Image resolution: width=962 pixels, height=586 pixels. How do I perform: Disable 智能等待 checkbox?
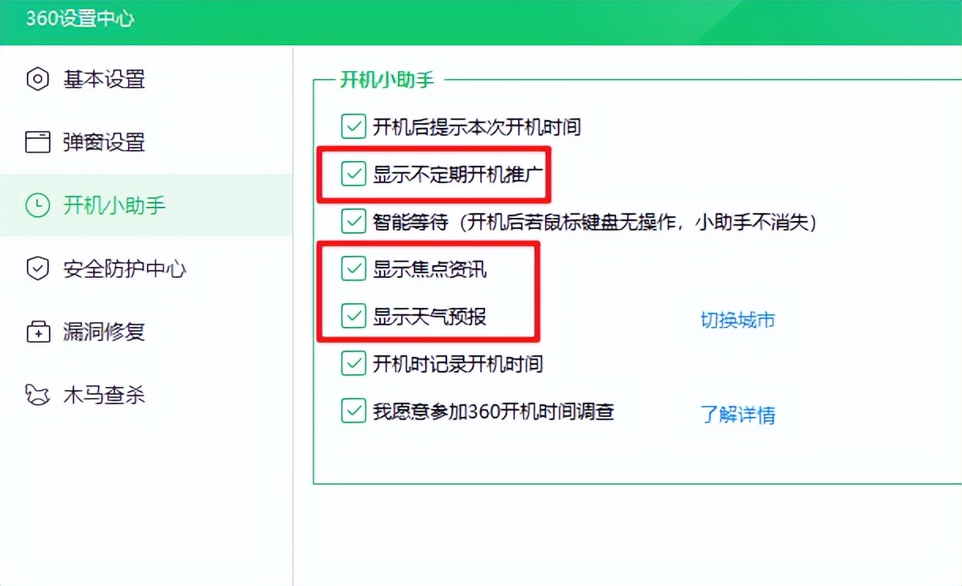(x=353, y=221)
